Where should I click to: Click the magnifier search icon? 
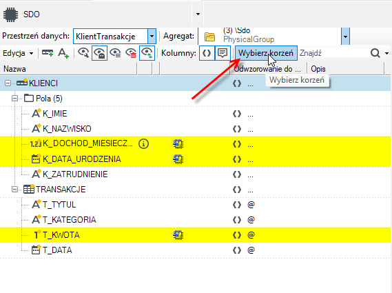point(375,53)
